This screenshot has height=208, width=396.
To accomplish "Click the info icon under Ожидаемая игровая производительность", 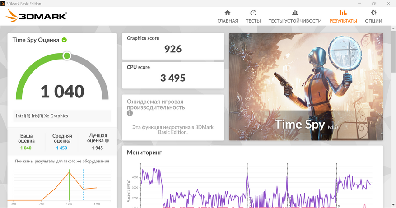I will [130, 113].
